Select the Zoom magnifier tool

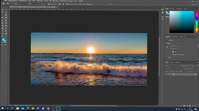pyautogui.click(x=2, y=36)
